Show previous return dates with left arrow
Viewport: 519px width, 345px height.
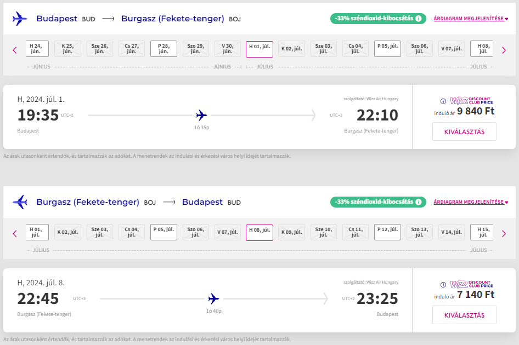[15, 233]
